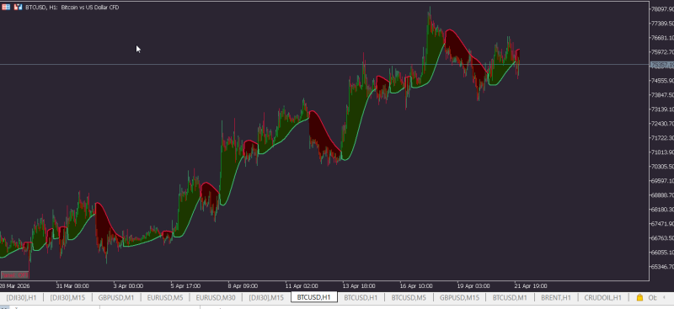Click the yellow lock icon beside chart tabs

point(639,297)
